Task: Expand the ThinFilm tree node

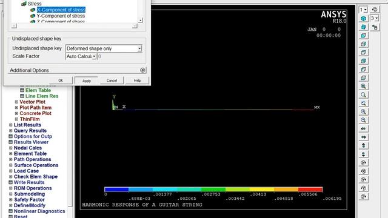Action: (x=16, y=119)
